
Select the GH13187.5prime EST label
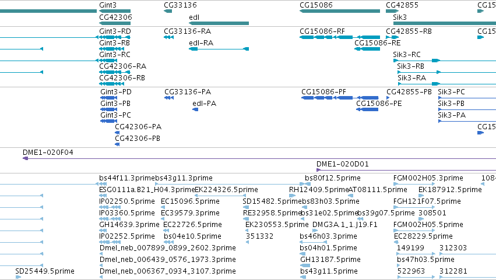tap(330, 260)
